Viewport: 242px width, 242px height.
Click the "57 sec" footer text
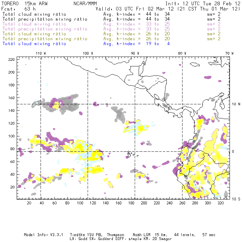[209, 235]
